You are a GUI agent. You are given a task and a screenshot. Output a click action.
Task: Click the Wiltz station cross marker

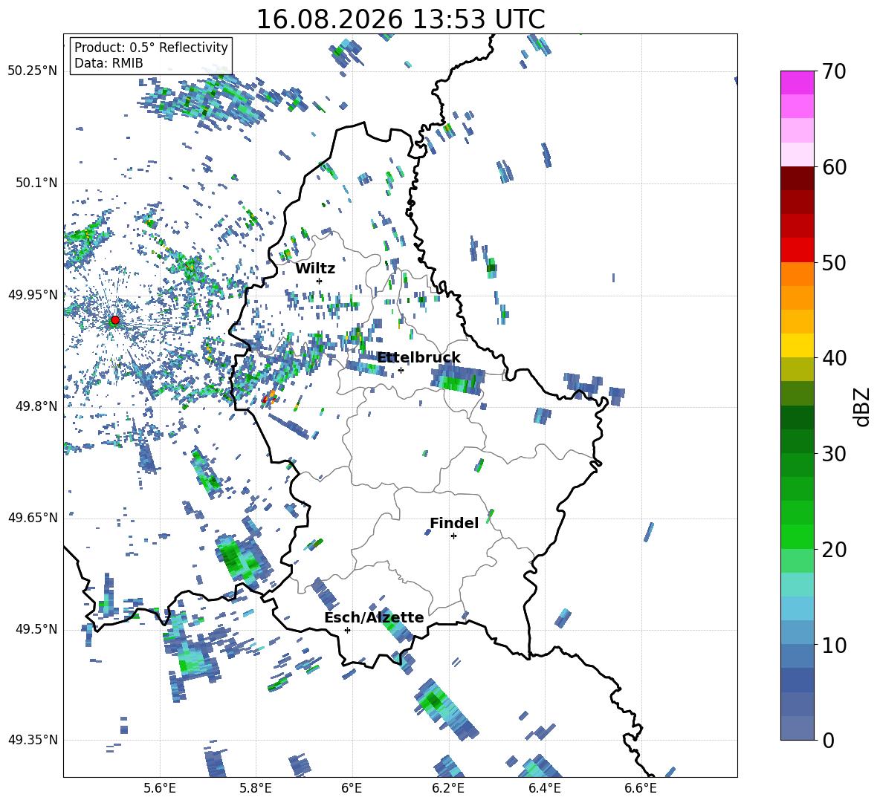coord(320,281)
